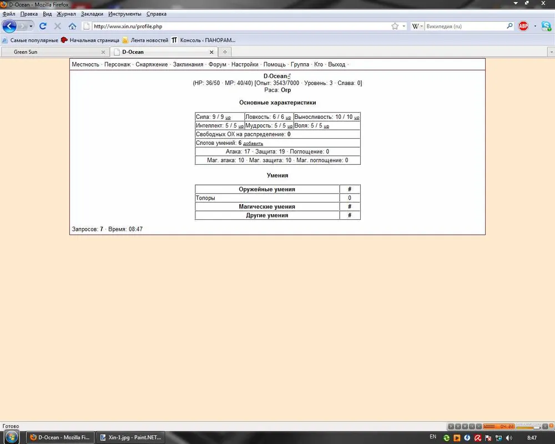Go to the browser home page

coord(73,26)
